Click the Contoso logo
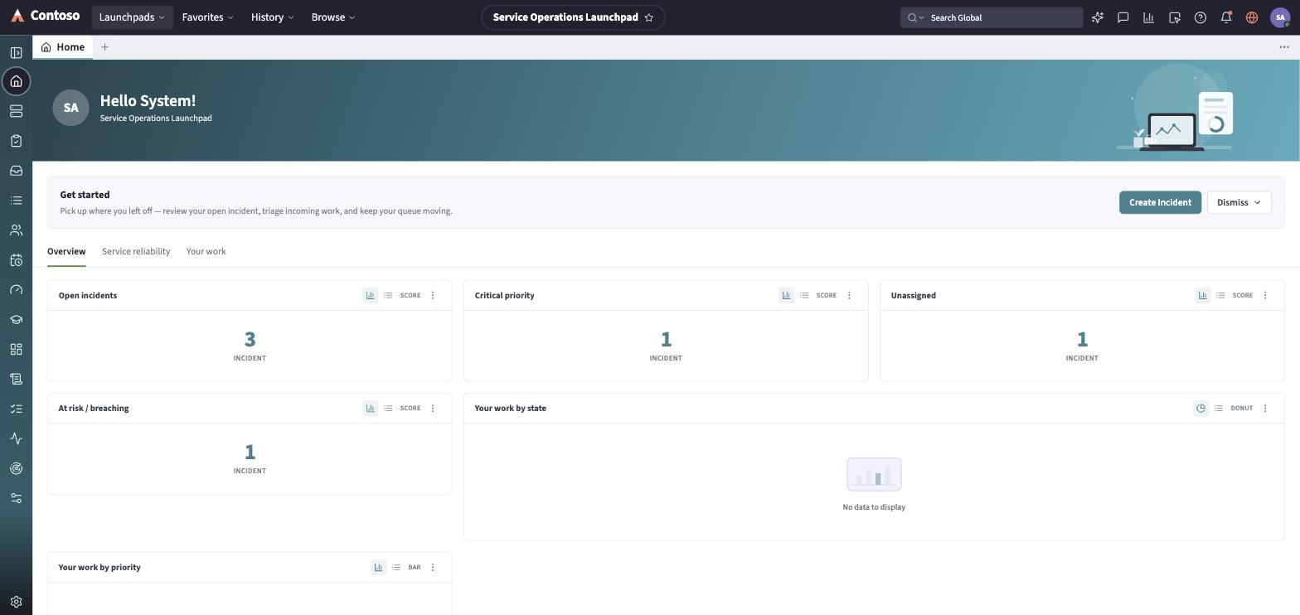Image resolution: width=1300 pixels, height=615 pixels. pos(45,16)
